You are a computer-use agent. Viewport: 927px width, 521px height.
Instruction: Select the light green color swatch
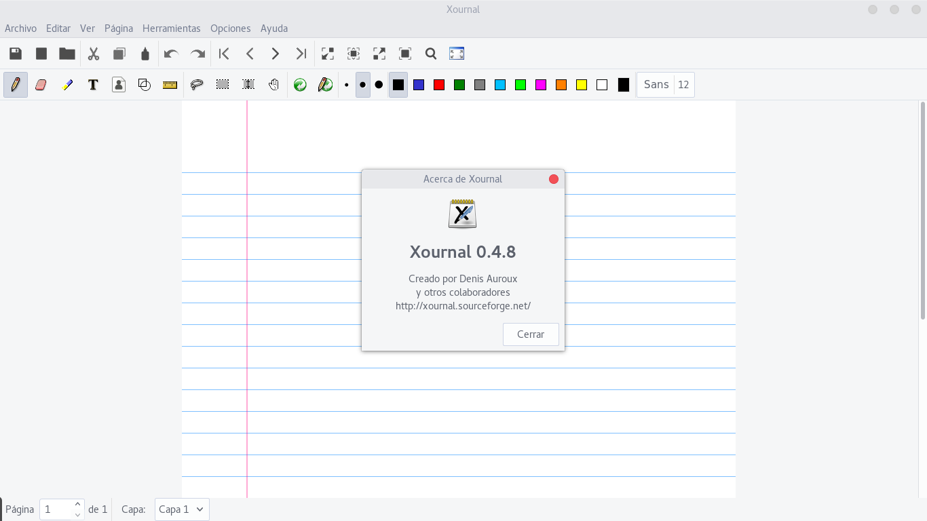[x=521, y=85]
